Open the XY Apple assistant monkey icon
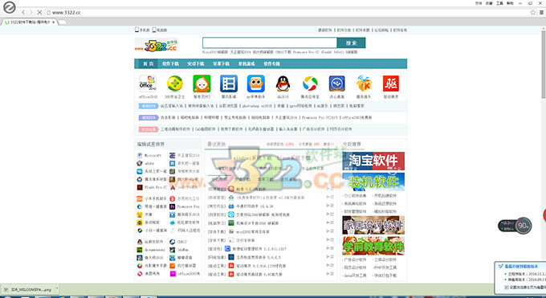 (256, 84)
